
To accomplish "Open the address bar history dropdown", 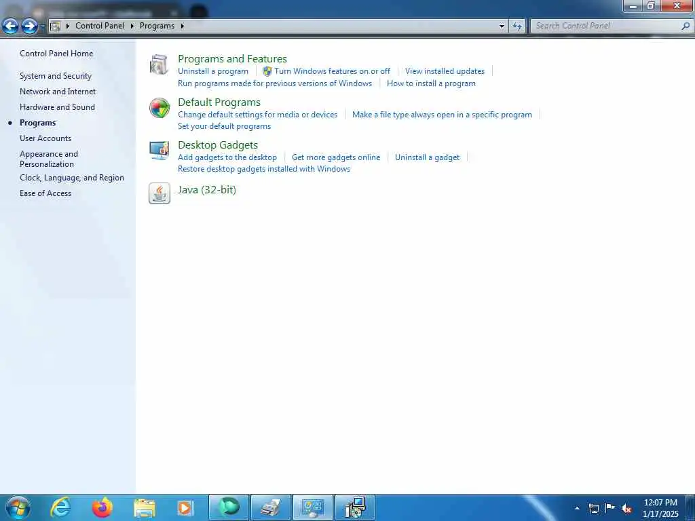I will tap(502, 26).
